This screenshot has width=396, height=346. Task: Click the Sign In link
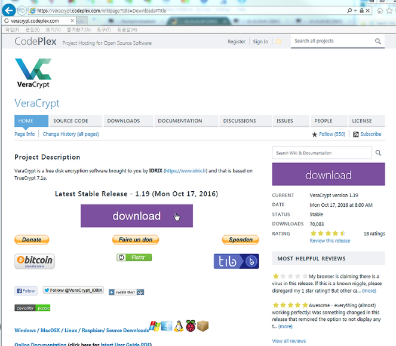pyautogui.click(x=260, y=42)
